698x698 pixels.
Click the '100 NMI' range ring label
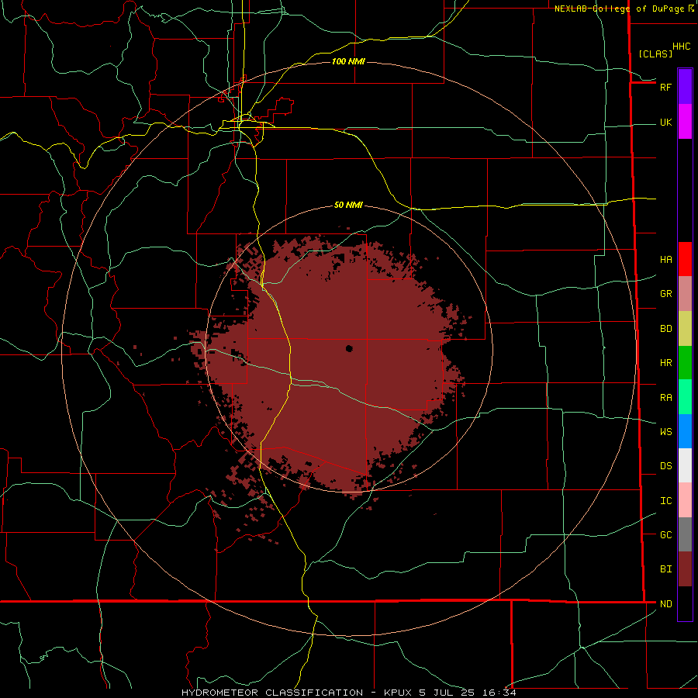(x=348, y=61)
